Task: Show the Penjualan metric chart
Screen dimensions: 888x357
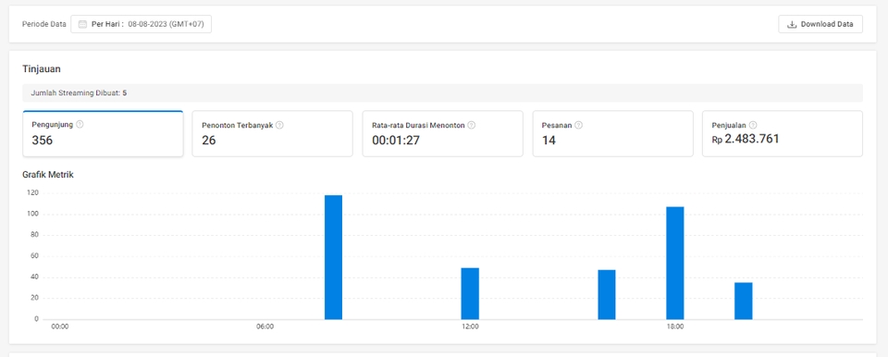Action: [x=783, y=134]
